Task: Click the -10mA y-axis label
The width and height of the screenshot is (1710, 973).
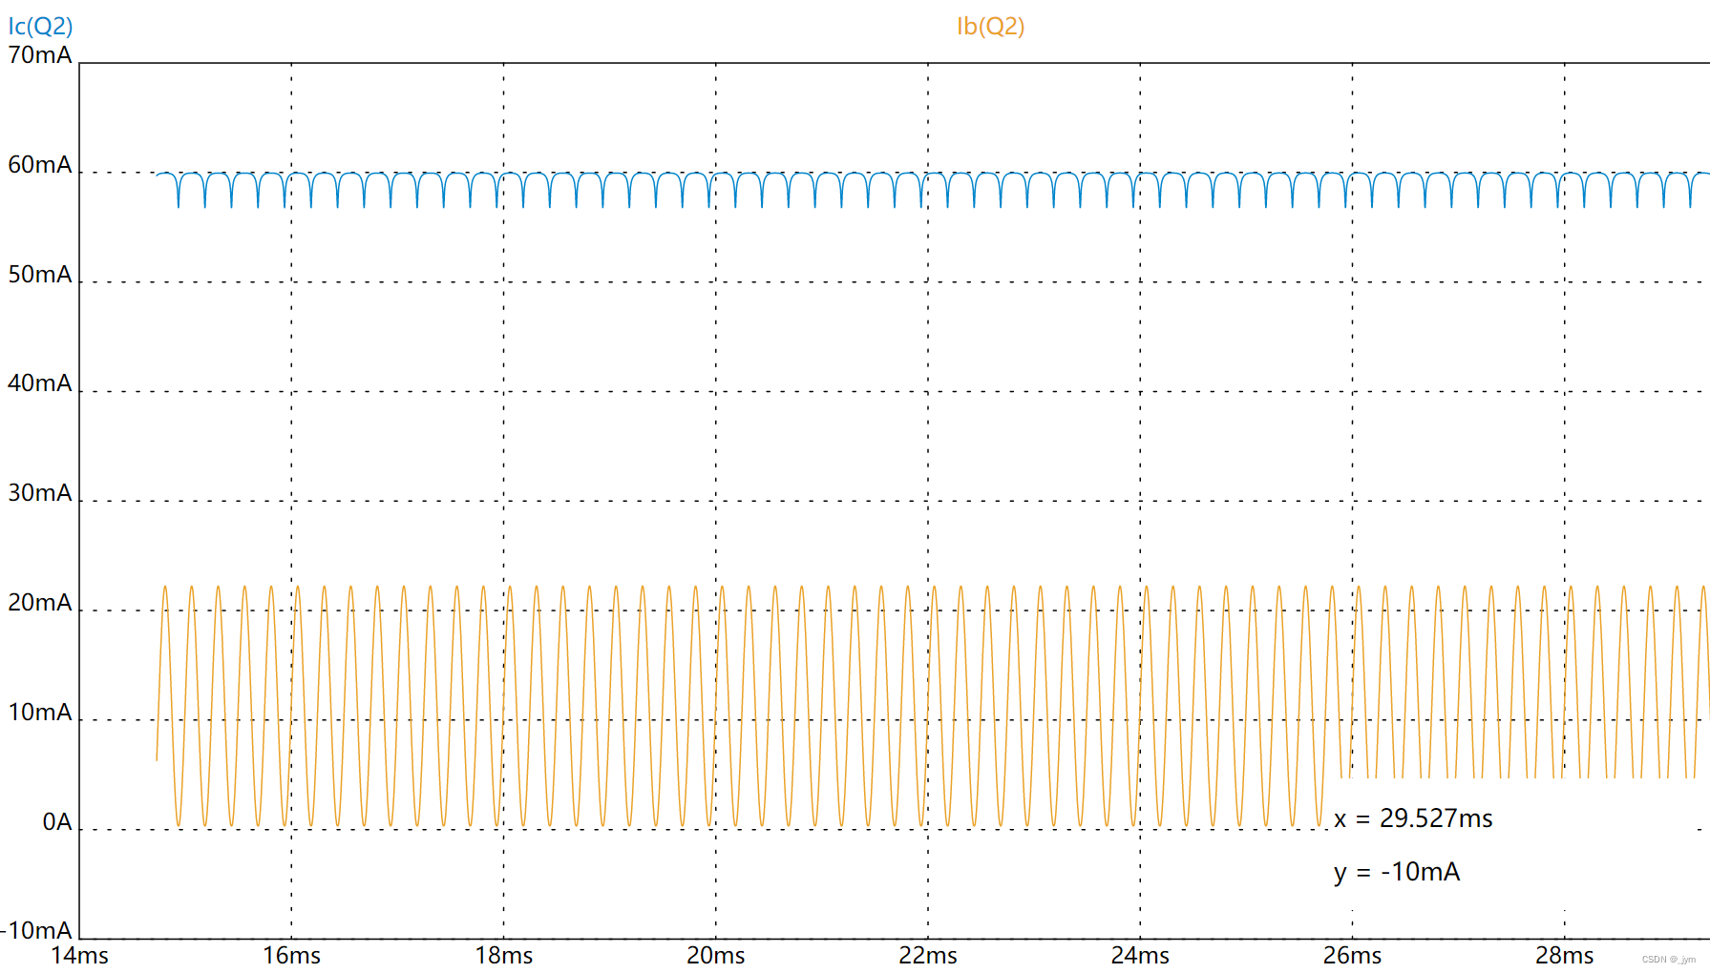Action: (x=36, y=931)
